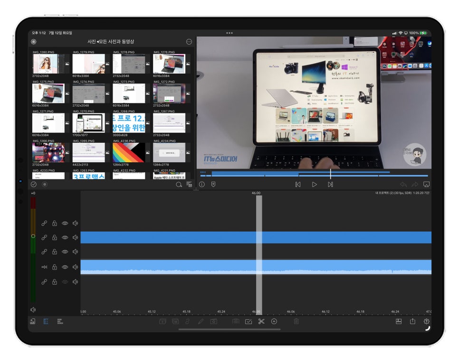Viewport: 459px width, 362px height.
Task: Open the pencil edit tool
Action: (x=201, y=321)
